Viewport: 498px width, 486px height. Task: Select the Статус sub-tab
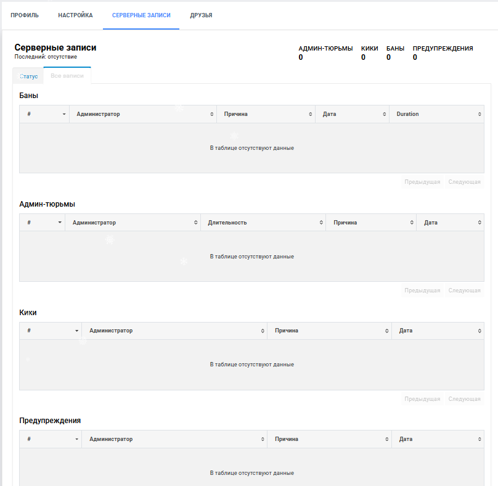coord(28,76)
